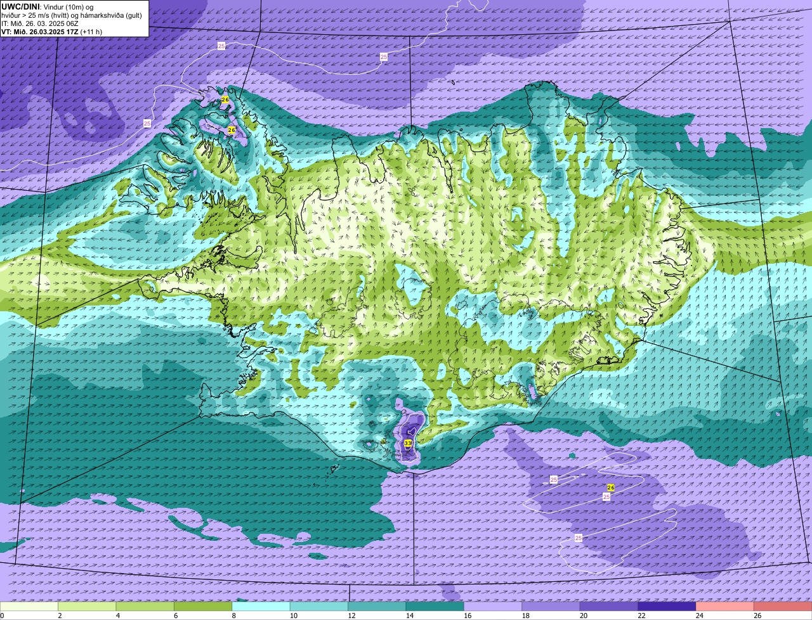Click the 0–2 m/s pale yellow legend swatch
This screenshot has height=620, width=812.
[x=29, y=607]
